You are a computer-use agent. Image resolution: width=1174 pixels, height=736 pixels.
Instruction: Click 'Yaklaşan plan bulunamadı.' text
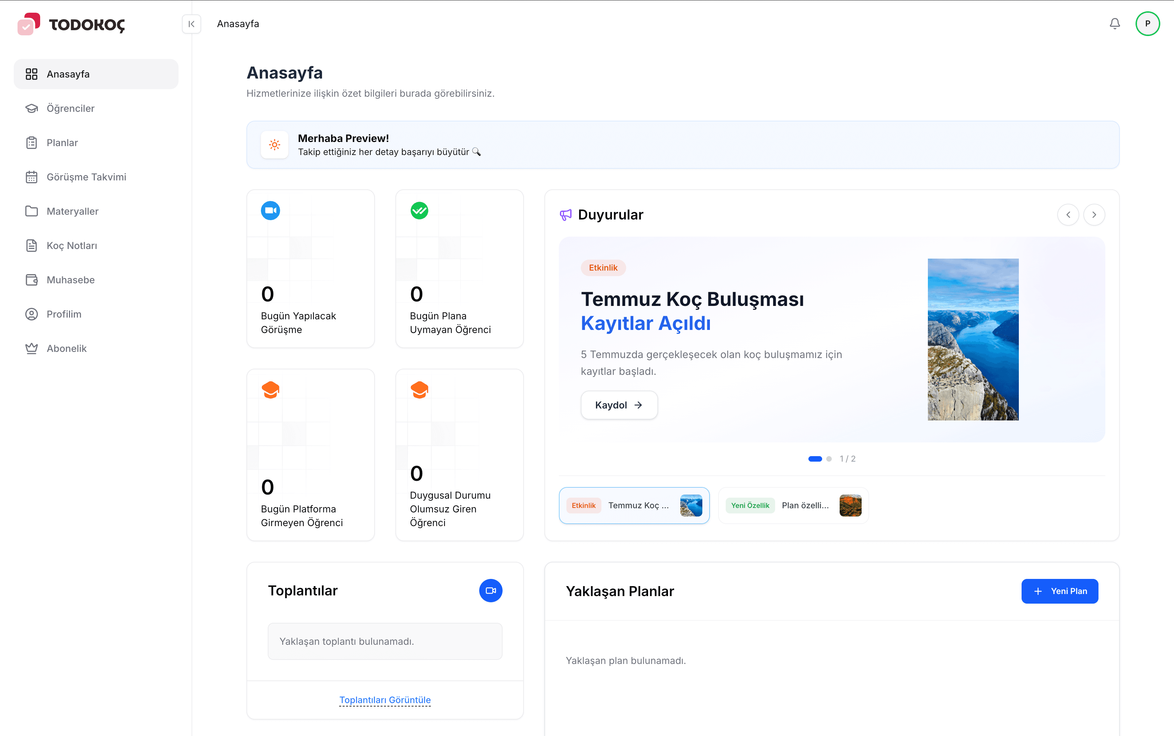pos(625,661)
